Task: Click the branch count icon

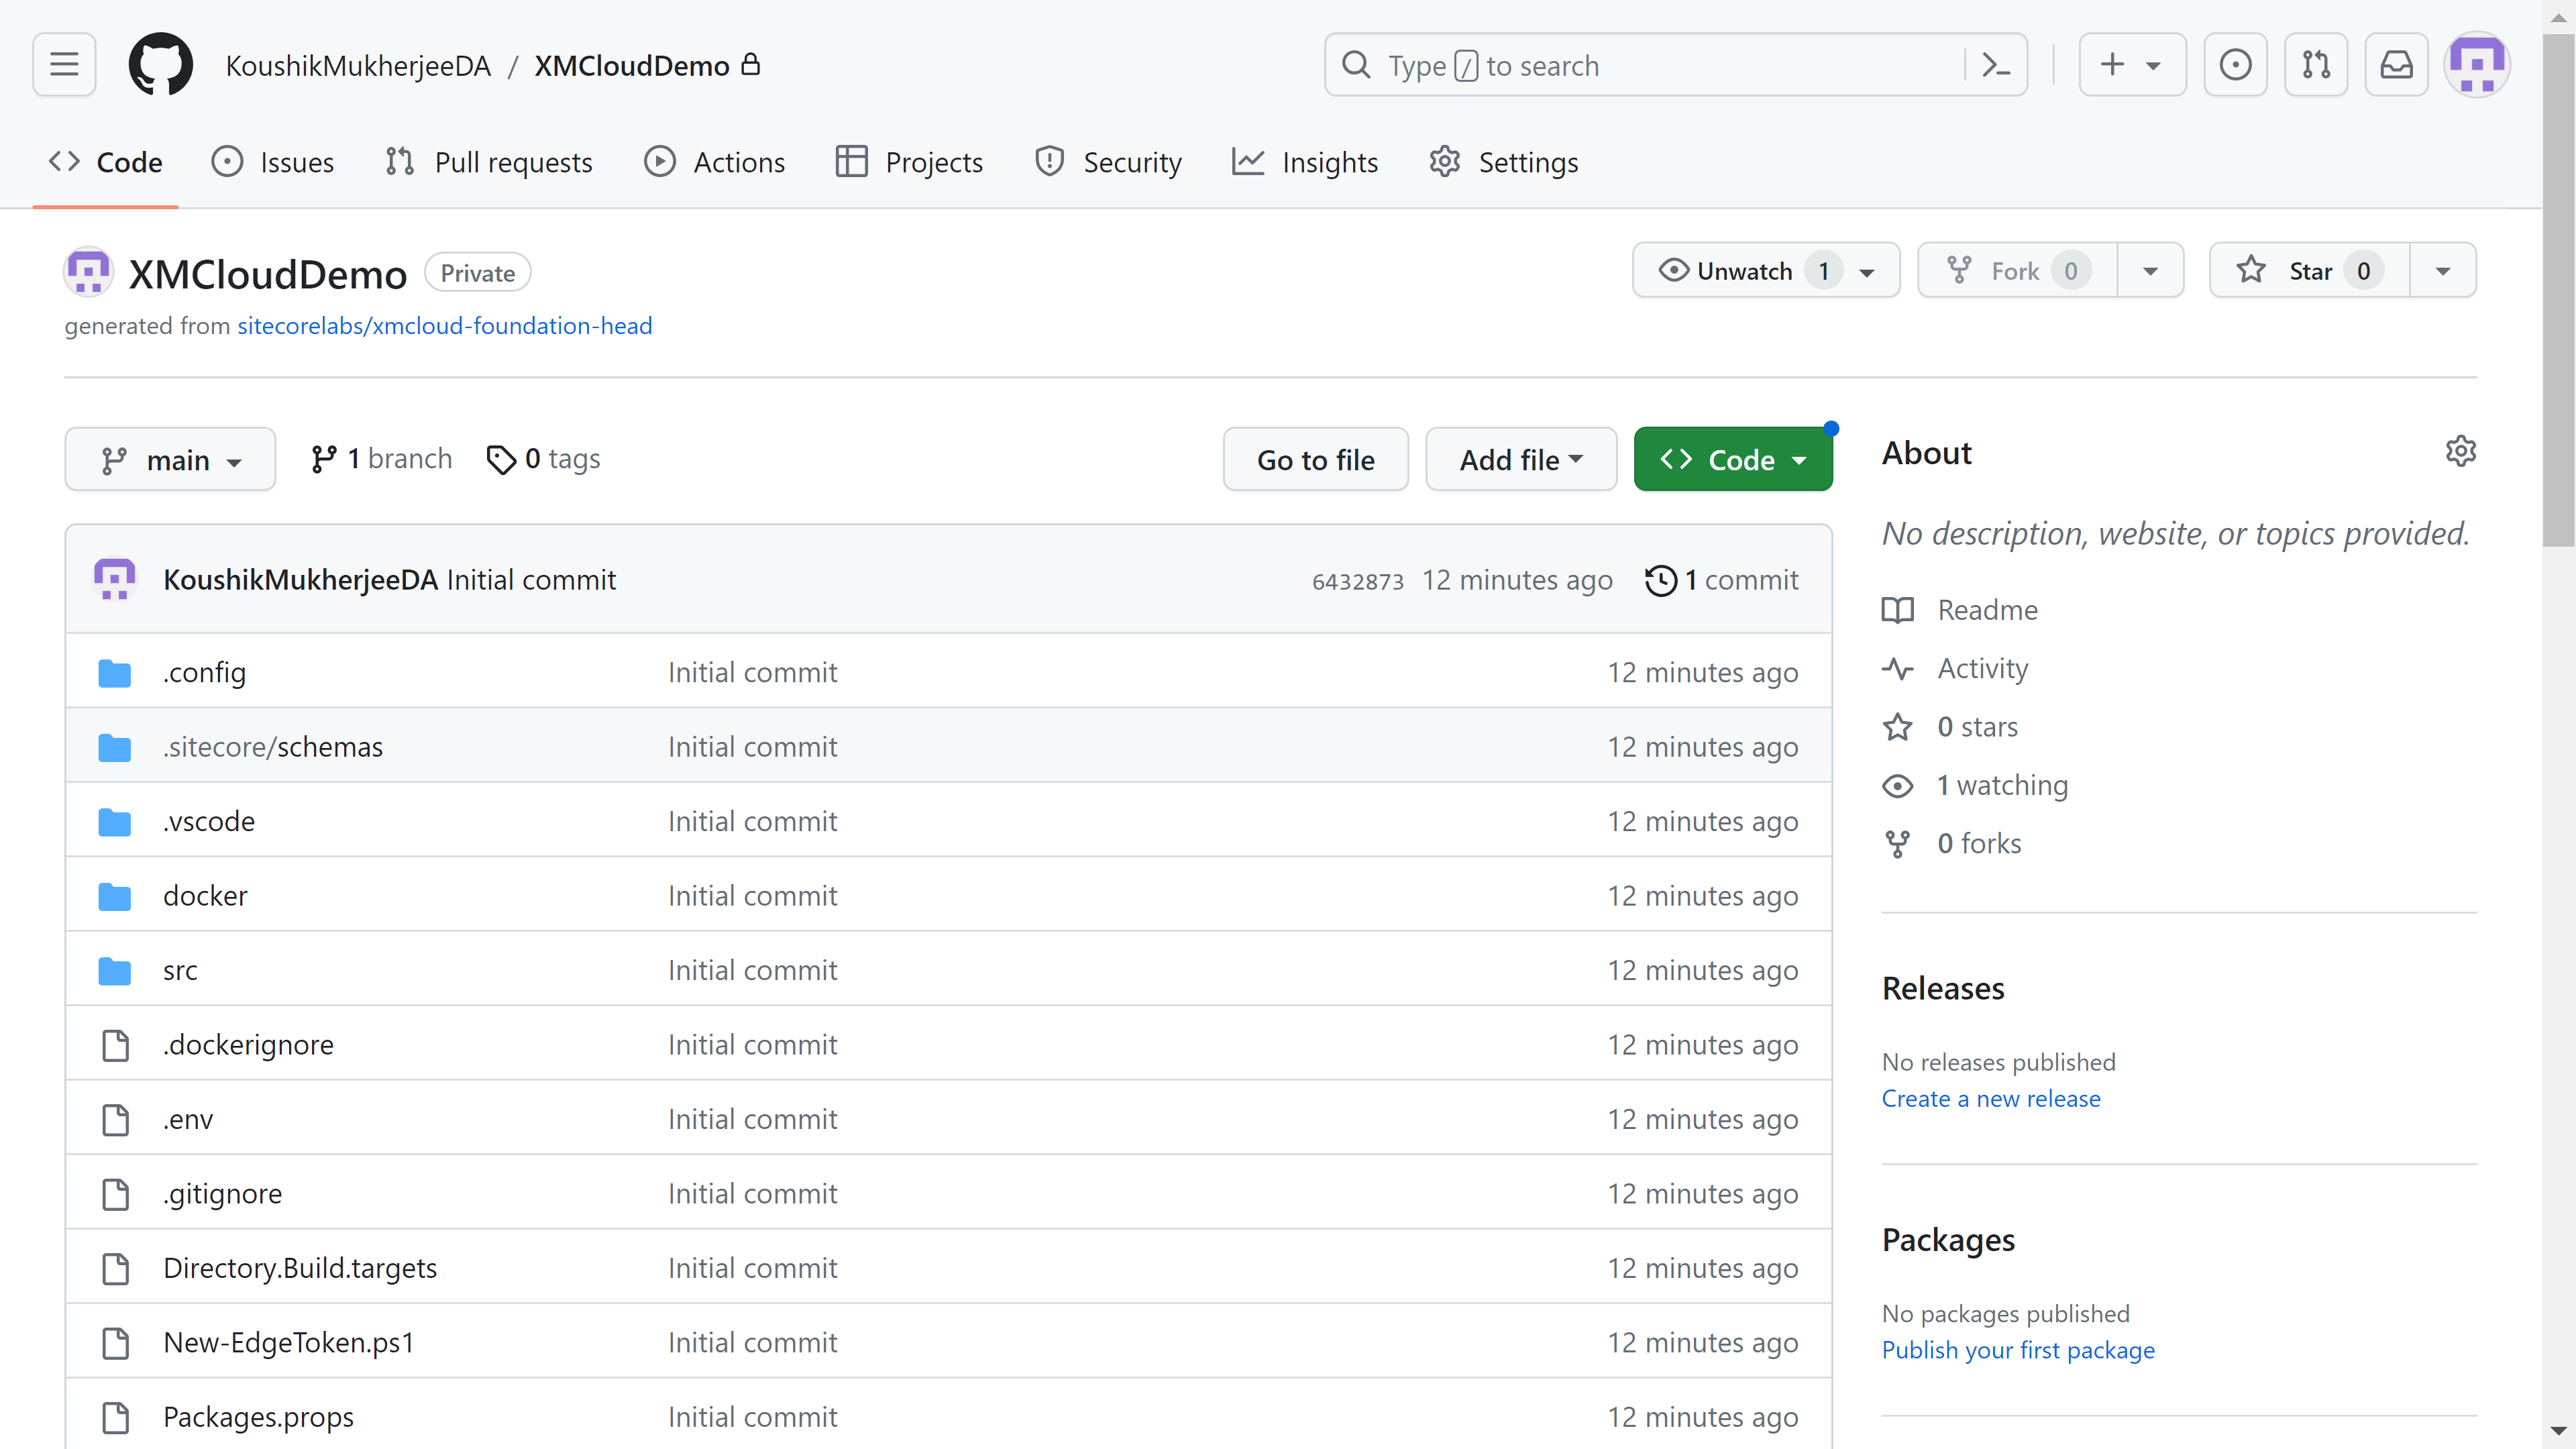Action: click(x=323, y=459)
